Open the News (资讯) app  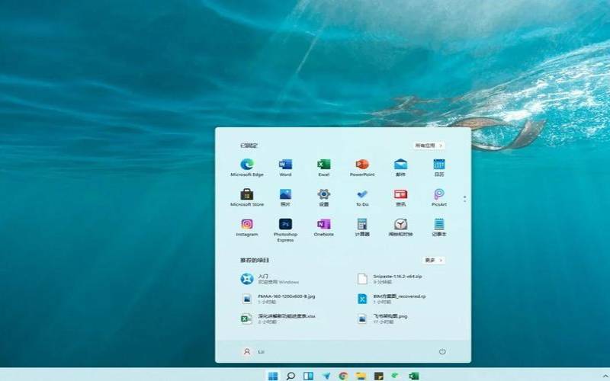pos(400,197)
